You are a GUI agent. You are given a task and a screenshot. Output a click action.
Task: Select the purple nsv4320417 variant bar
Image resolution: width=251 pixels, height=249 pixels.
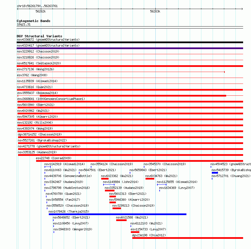point(130,48)
